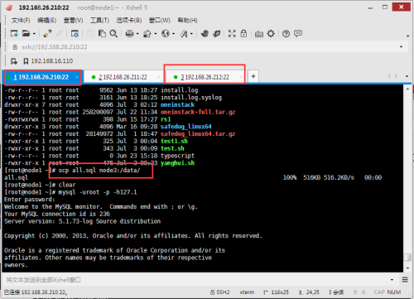Add a new tab with plus button

(x=253, y=76)
